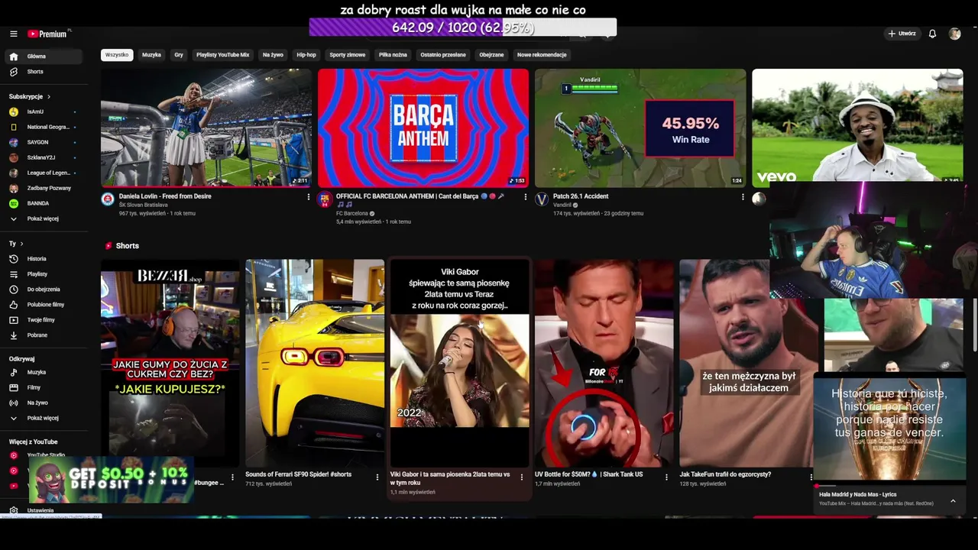Open options for FC Barcelona Anthem video
Screen dimensions: 978x550
(x=526, y=197)
